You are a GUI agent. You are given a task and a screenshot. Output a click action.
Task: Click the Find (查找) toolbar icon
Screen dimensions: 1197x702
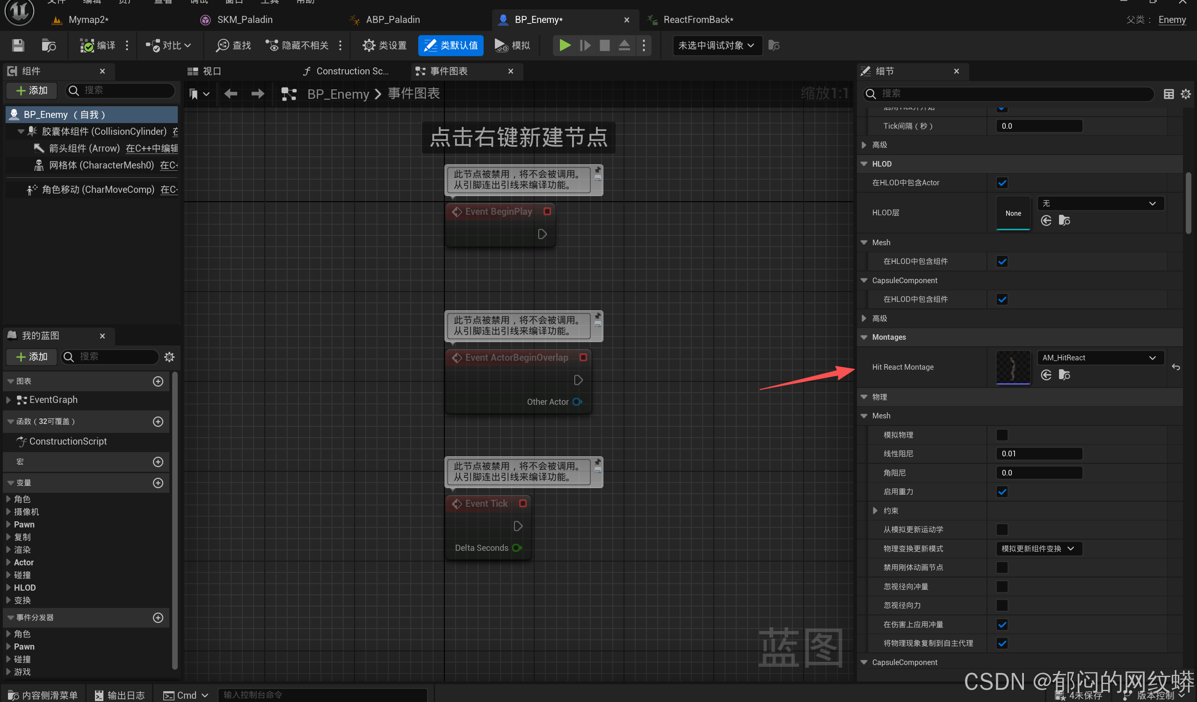pos(233,45)
